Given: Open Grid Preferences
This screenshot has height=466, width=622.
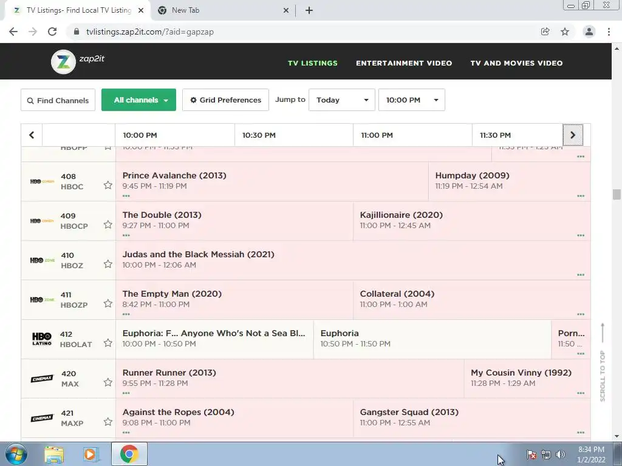Looking at the screenshot, I should (x=225, y=100).
